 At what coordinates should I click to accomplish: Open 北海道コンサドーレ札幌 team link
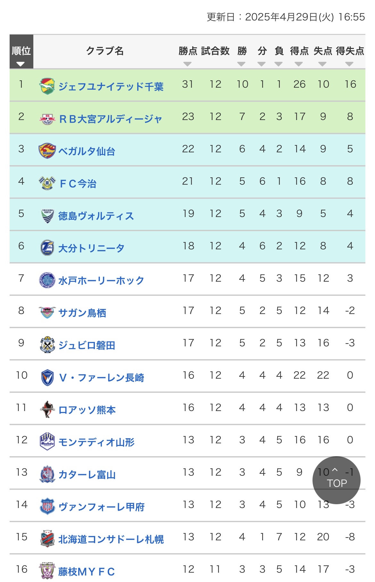(111, 539)
